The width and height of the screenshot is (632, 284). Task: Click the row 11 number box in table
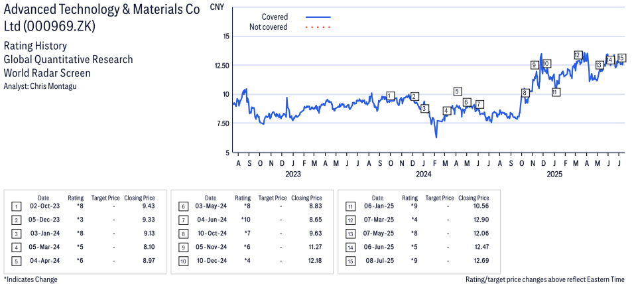[x=349, y=207]
